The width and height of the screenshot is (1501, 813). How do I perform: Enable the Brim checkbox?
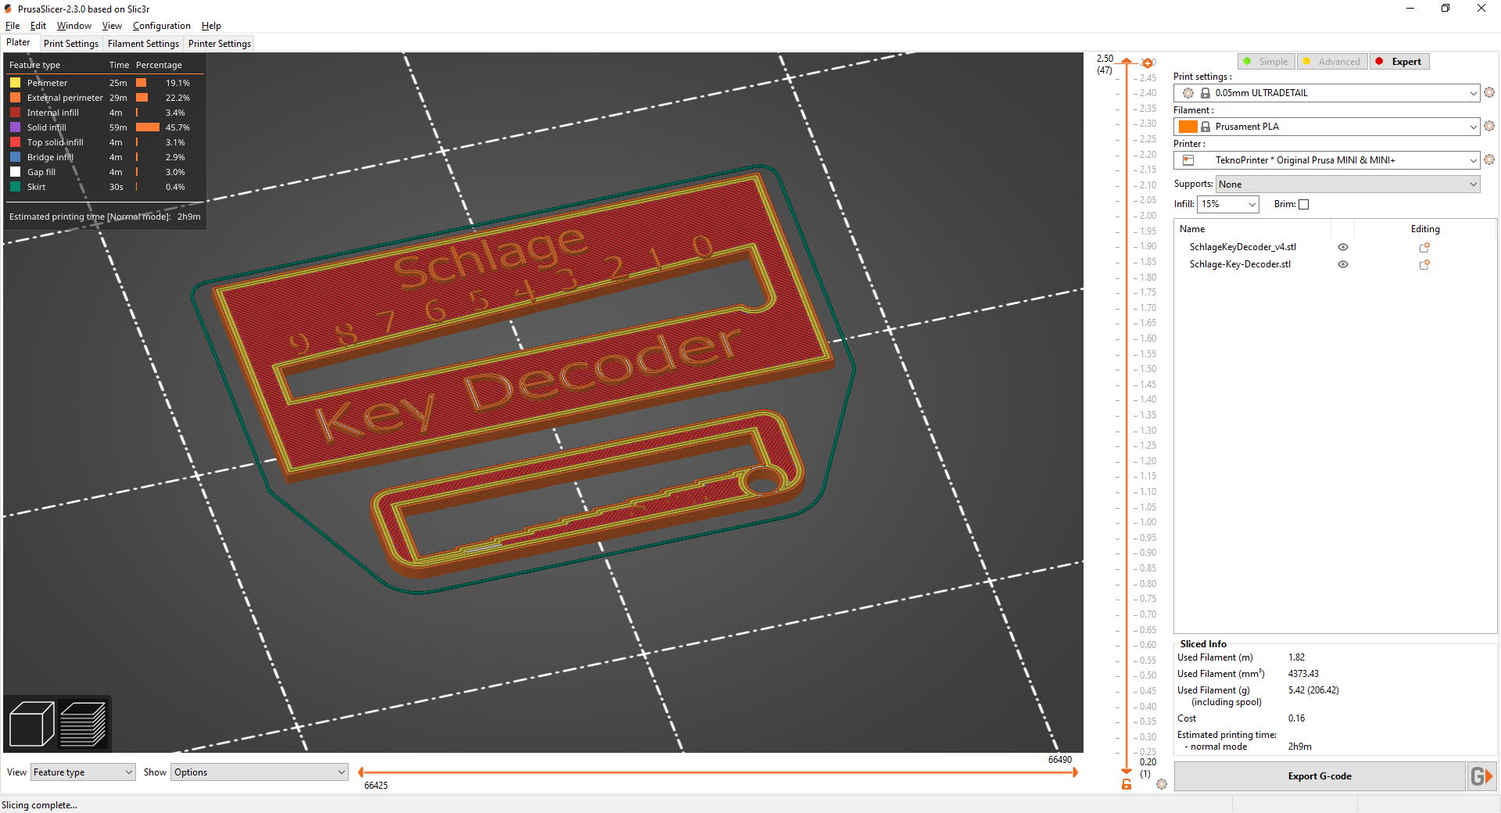(x=1303, y=204)
